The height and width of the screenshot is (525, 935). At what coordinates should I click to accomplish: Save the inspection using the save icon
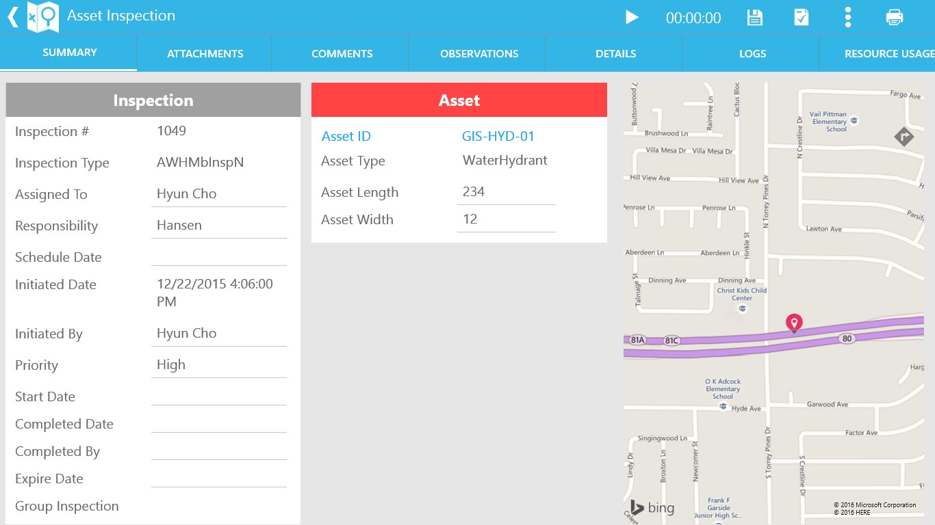[x=754, y=18]
